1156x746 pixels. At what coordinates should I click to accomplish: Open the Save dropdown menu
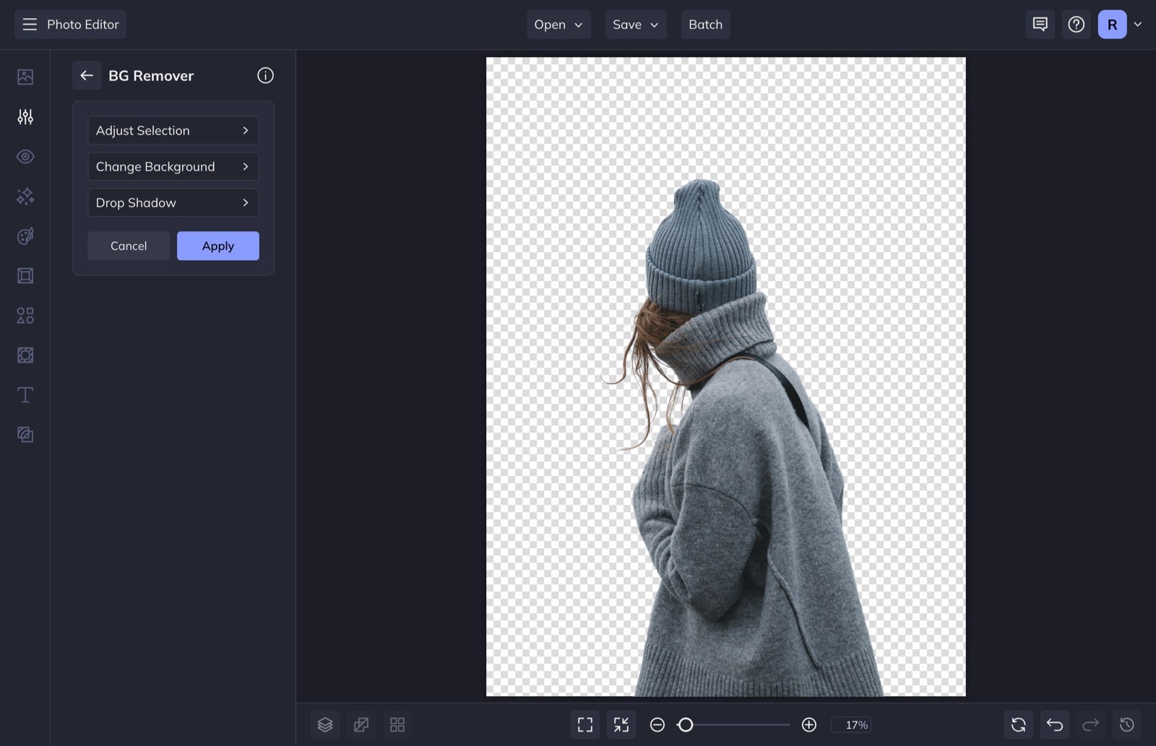click(x=635, y=24)
